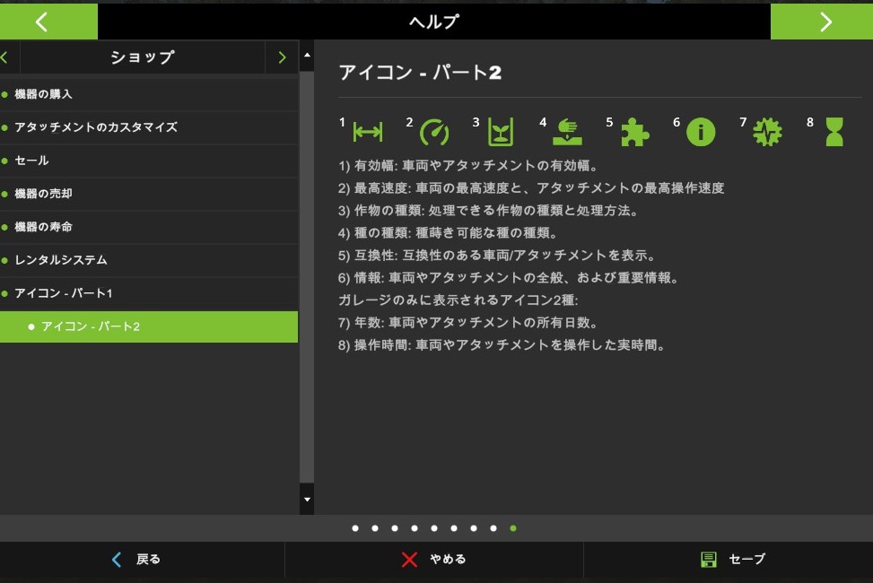
Task: Click the information circle icon
Action: 701,133
